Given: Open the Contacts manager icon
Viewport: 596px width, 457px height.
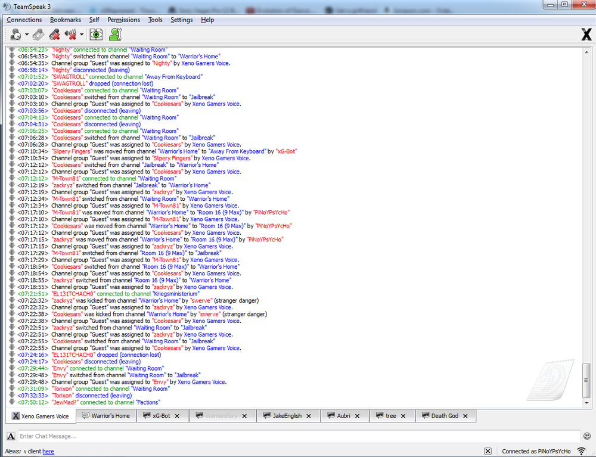Looking at the screenshot, I should [115, 35].
